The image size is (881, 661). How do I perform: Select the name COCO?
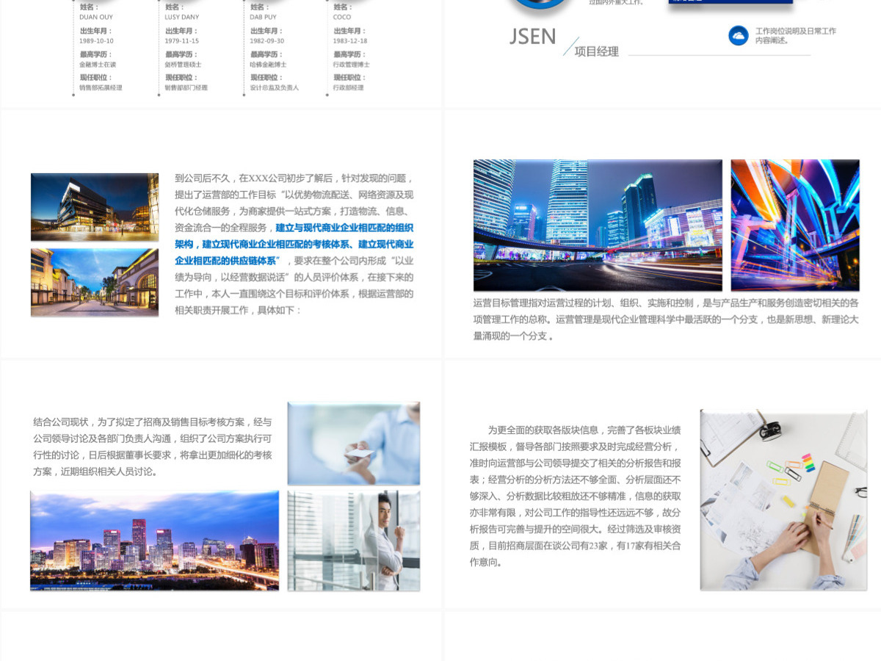click(x=342, y=17)
